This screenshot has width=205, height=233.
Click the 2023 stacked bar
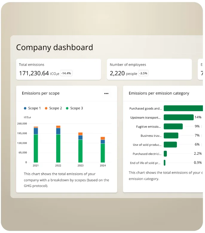(x=80, y=147)
